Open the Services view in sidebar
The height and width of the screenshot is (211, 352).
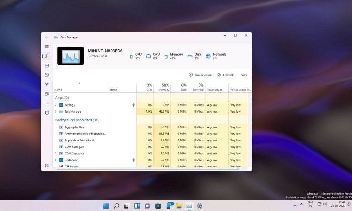[x=46, y=113]
